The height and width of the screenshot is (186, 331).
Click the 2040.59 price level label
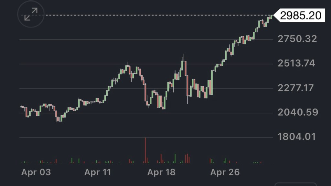point(297,112)
